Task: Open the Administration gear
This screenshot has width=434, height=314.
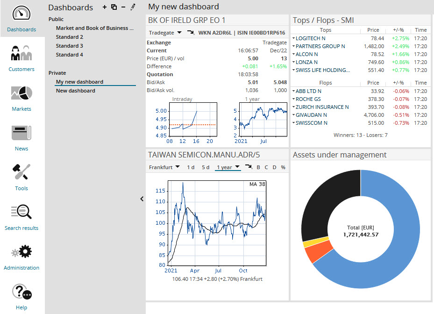Action: click(21, 257)
